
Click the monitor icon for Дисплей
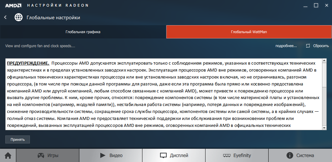tap(163, 156)
